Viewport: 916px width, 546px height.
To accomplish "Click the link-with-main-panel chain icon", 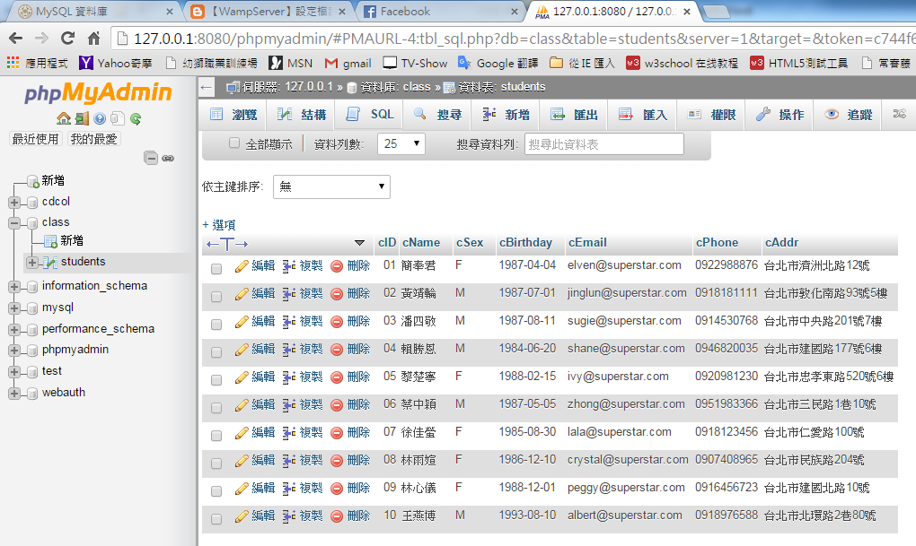I will tap(168, 158).
